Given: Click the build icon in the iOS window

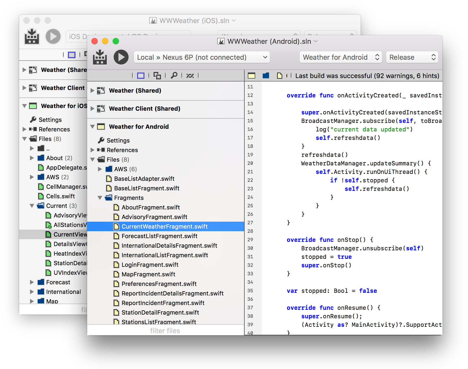Looking at the screenshot, I should tap(32, 36).
